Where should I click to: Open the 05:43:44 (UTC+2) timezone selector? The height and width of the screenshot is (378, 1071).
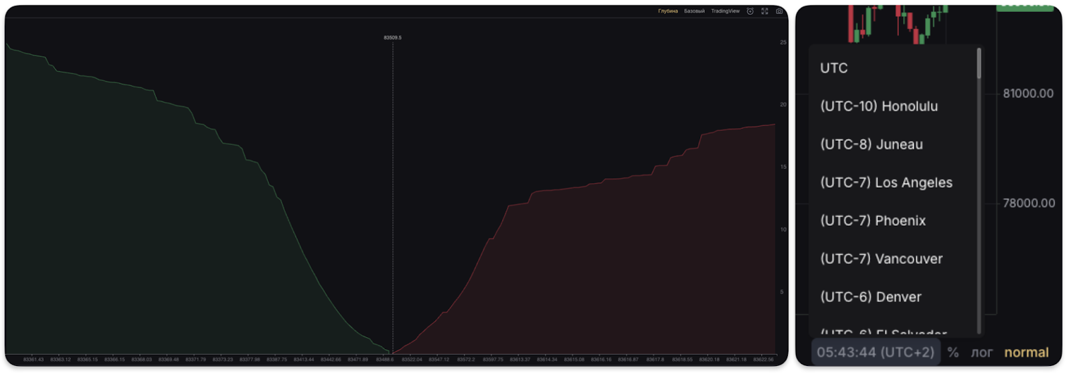[x=875, y=353]
